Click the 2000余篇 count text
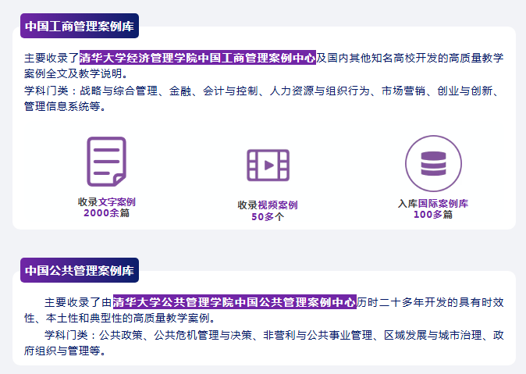526x374 pixels. 106,212
